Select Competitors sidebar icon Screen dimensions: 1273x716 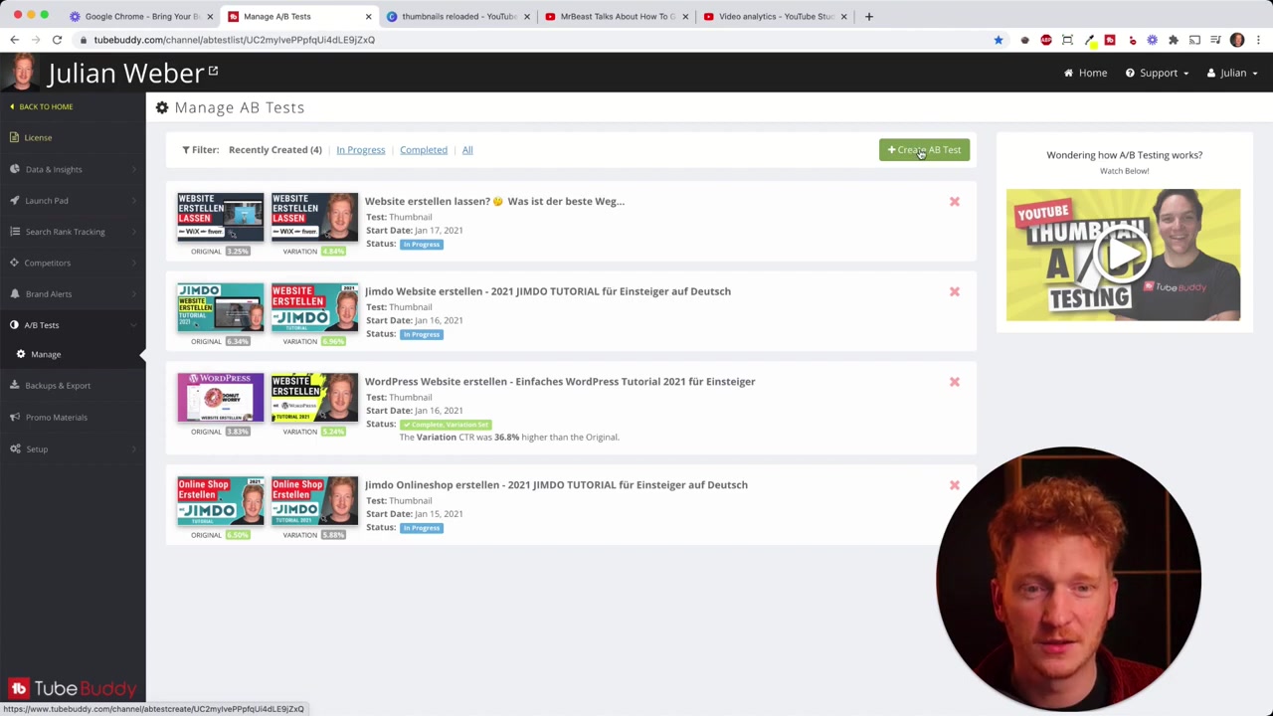coord(15,263)
